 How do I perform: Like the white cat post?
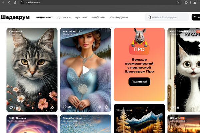point(172,107)
